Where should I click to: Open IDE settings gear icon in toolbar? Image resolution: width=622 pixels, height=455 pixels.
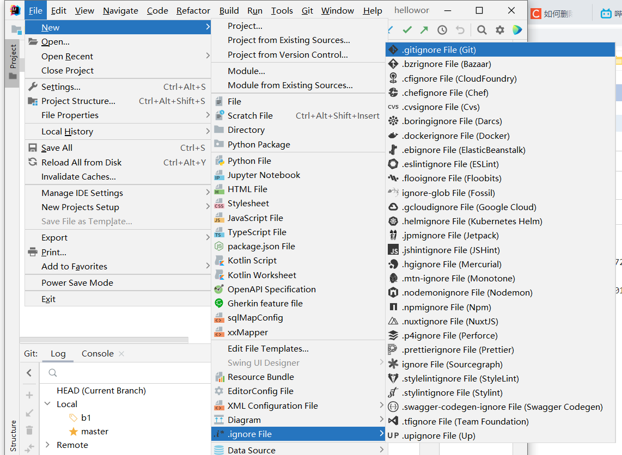point(500,30)
